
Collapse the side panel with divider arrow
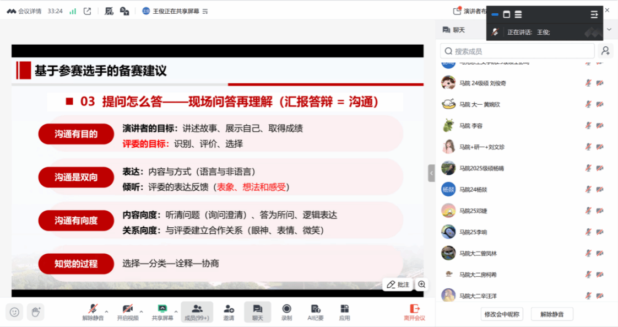click(431, 173)
